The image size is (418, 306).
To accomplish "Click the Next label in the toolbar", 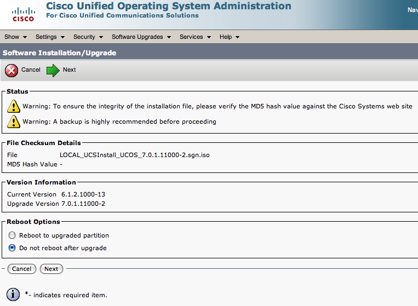I will point(70,70).
